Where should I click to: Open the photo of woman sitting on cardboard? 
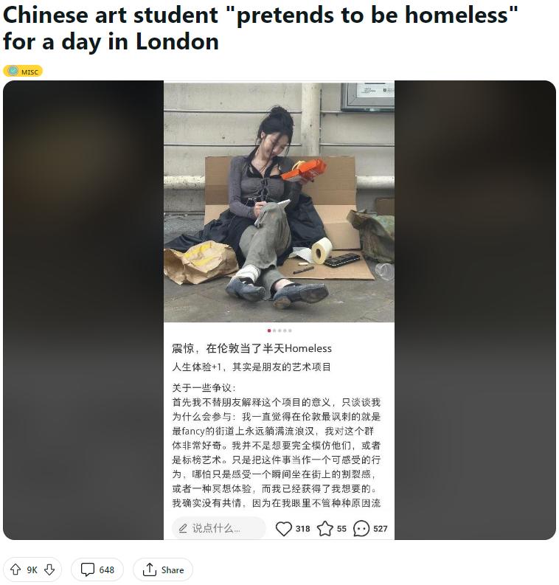pyautogui.click(x=279, y=202)
